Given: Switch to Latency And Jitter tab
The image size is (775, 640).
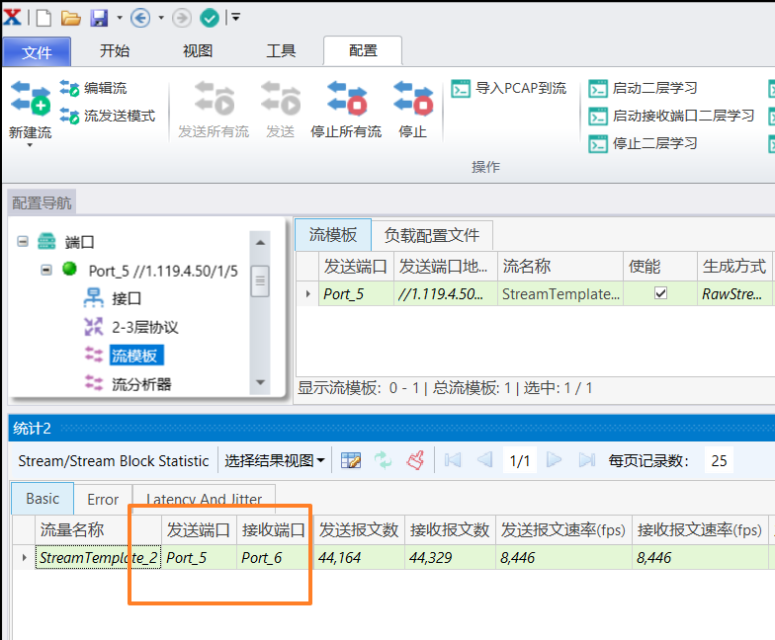Looking at the screenshot, I should (x=204, y=500).
